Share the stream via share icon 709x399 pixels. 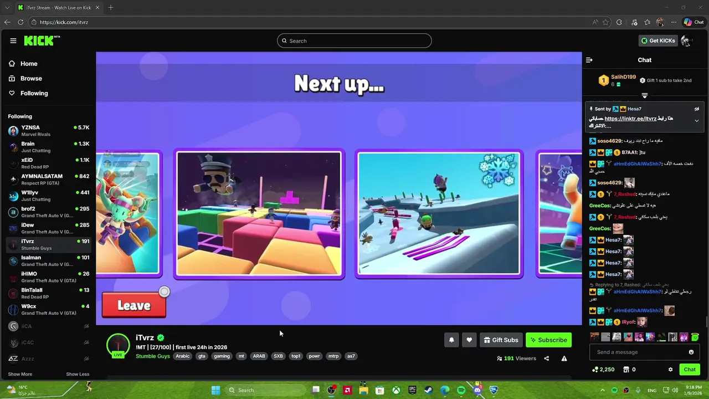[547, 359]
